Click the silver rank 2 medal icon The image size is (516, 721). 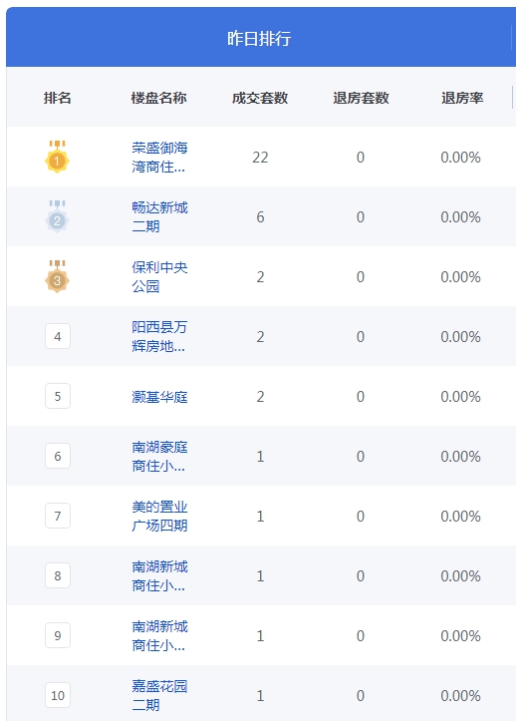tap(57, 216)
